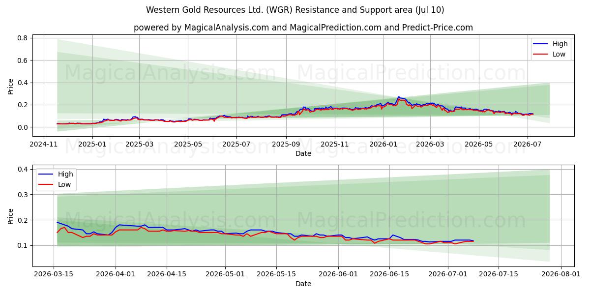Click the 2024-11 tick label
The image size is (590, 295).
44,145
